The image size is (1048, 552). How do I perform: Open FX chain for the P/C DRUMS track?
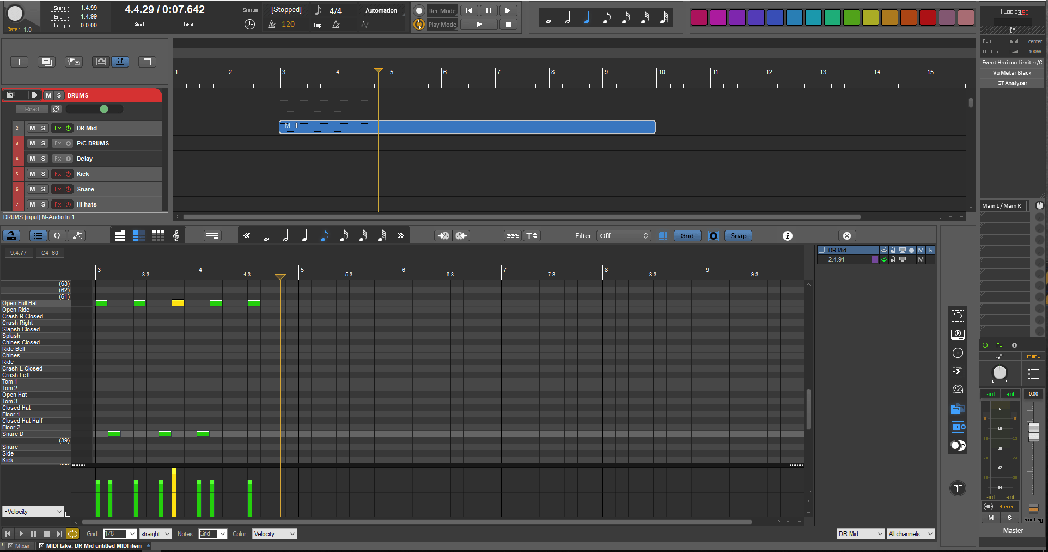coord(58,143)
